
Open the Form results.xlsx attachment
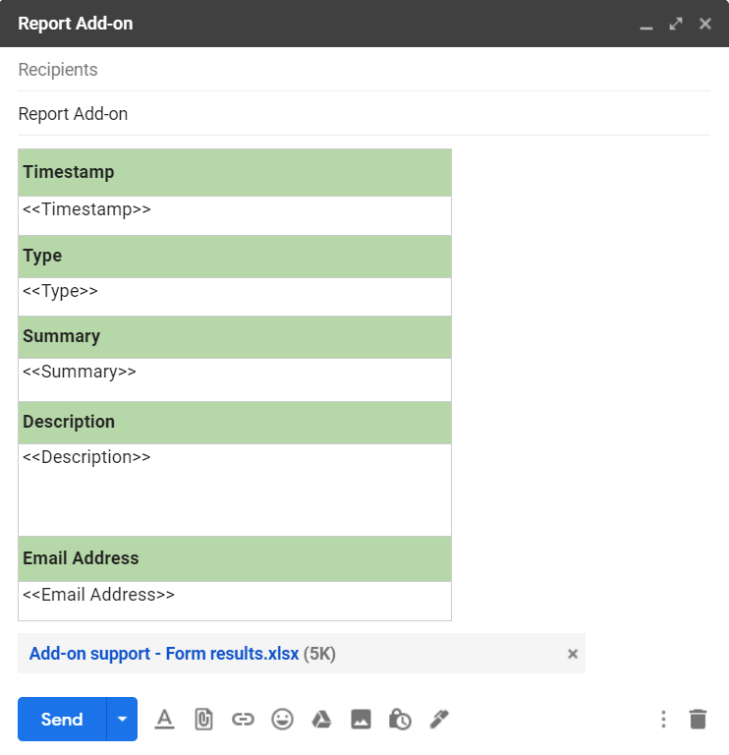click(x=164, y=654)
